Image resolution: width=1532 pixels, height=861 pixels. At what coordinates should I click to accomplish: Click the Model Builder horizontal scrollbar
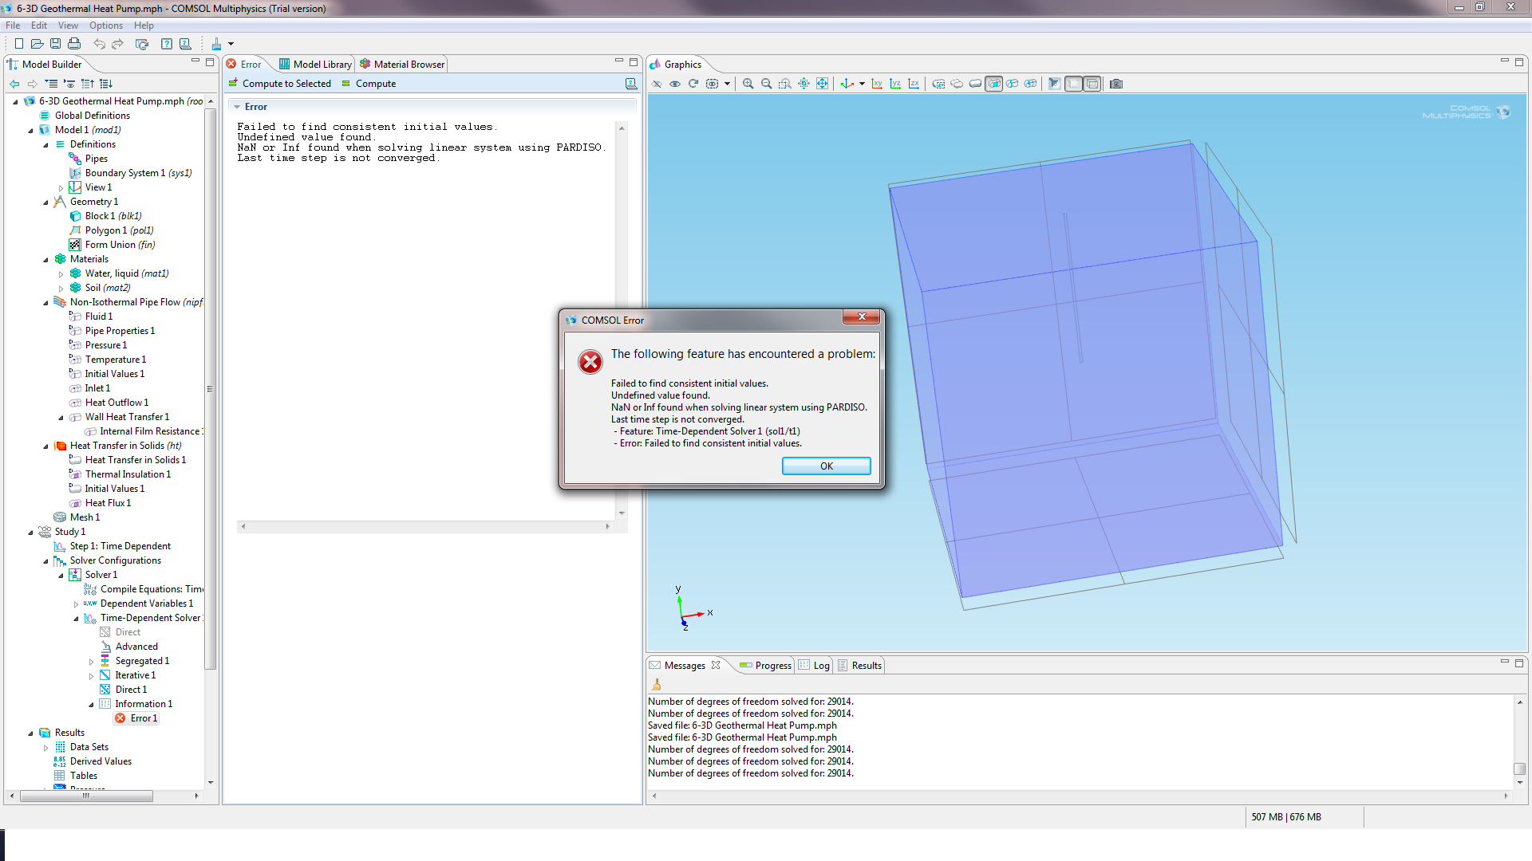tap(86, 796)
